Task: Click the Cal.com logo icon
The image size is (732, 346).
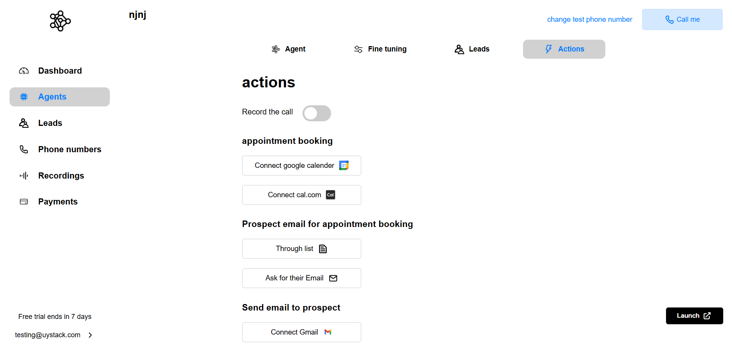Action: (330, 195)
